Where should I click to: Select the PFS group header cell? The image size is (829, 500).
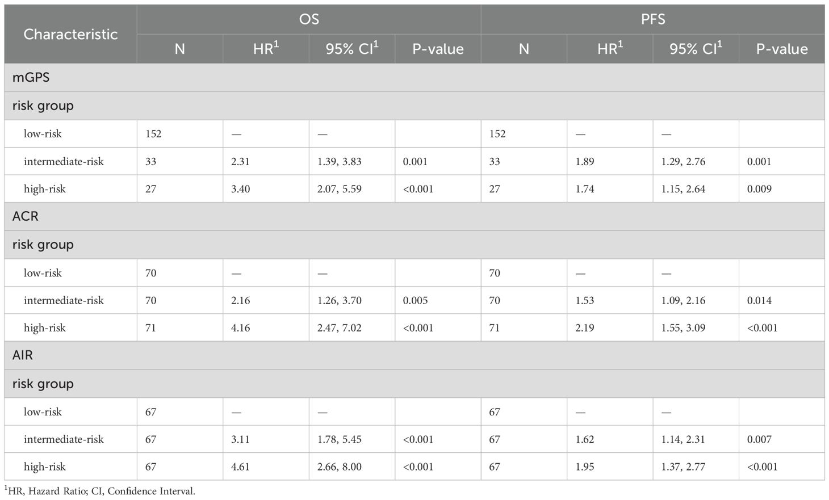[652, 19]
